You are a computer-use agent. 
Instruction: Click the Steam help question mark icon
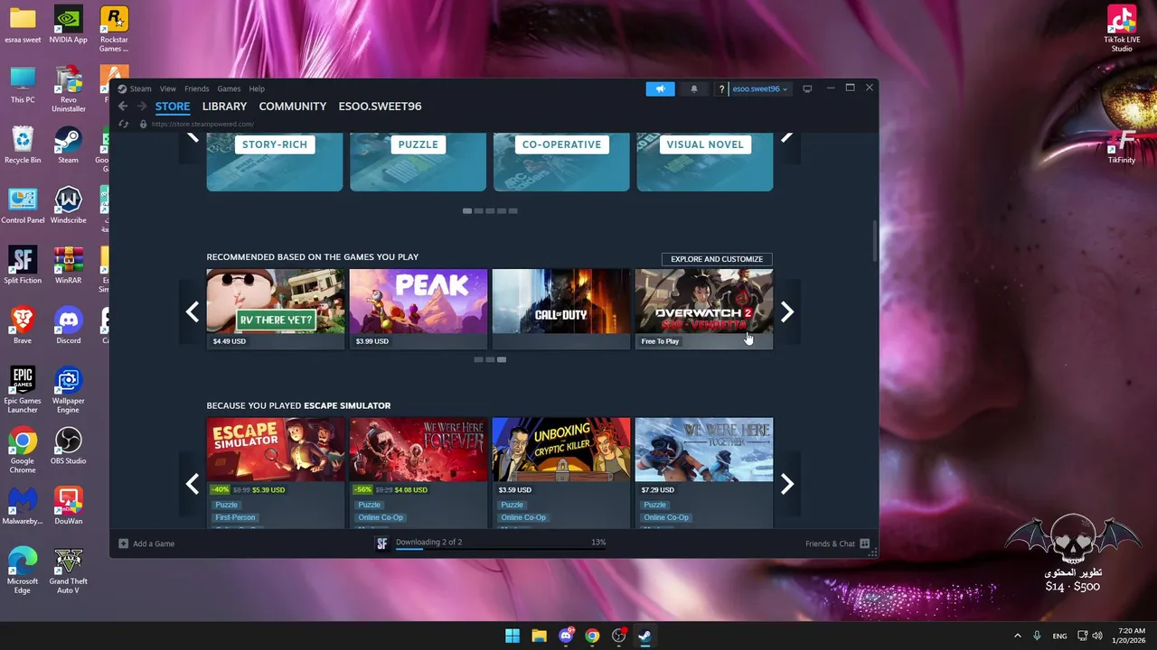721,88
